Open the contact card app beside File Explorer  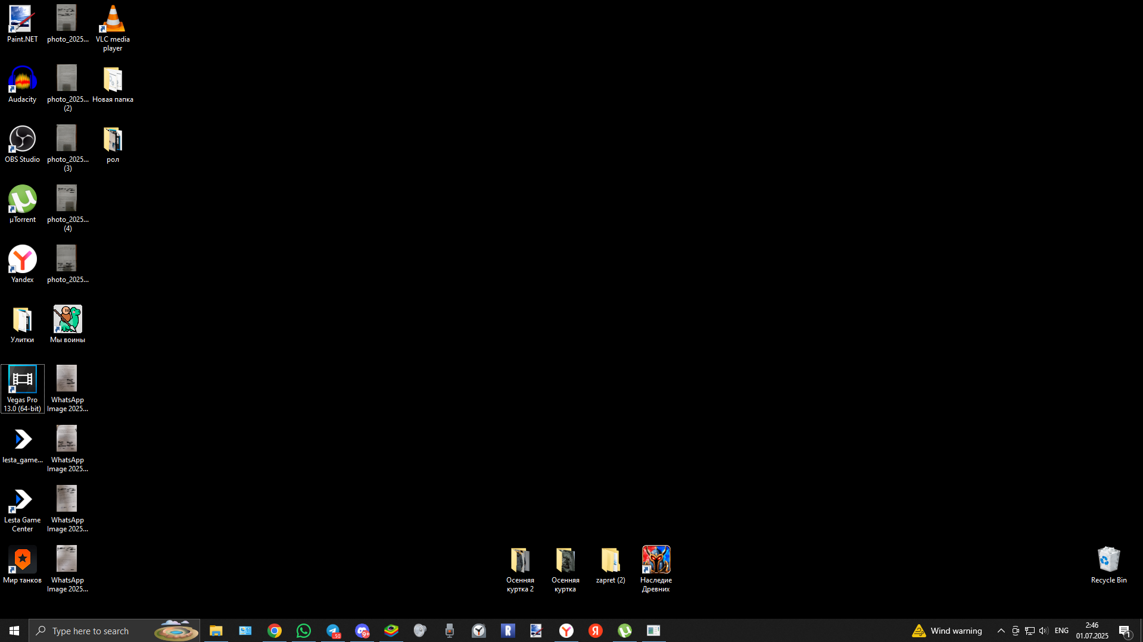point(245,631)
